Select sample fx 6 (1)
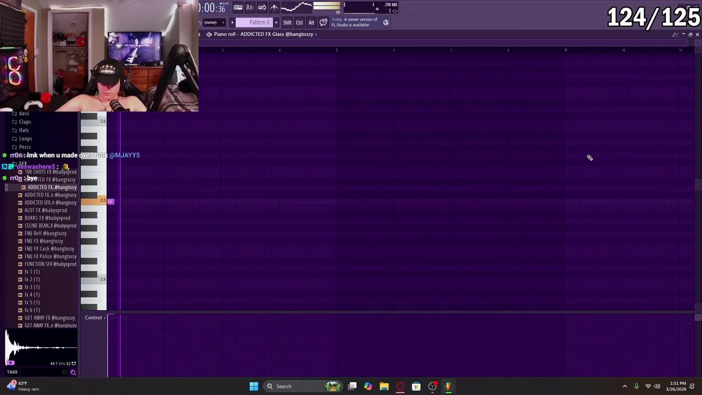The height and width of the screenshot is (395, 702). 32,310
